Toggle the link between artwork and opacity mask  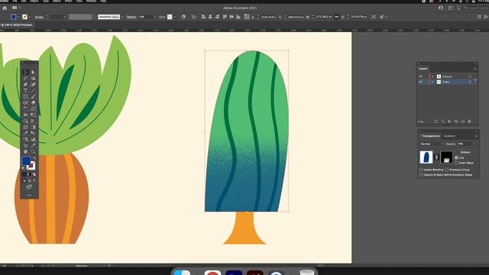pos(436,157)
